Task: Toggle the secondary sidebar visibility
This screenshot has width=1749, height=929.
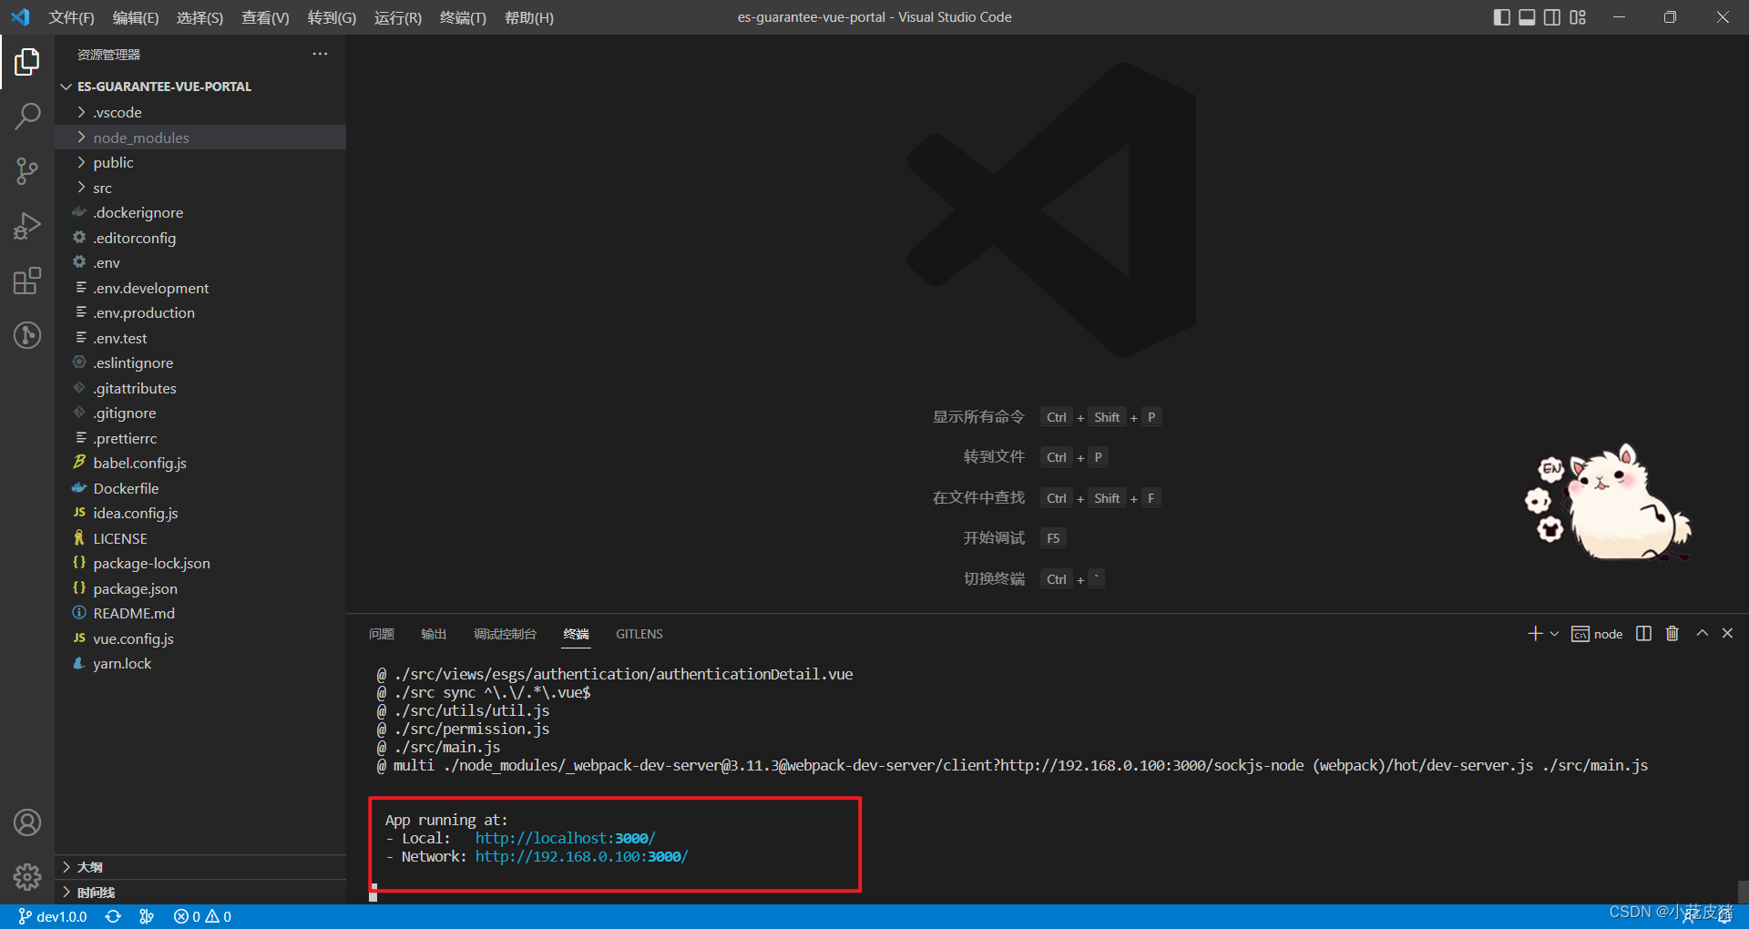Action: coord(1551,16)
